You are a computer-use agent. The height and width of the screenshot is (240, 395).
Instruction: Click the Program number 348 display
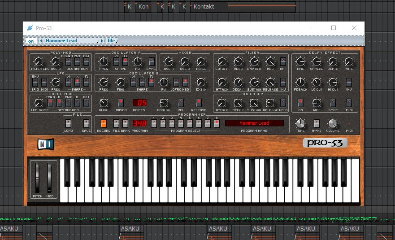[140, 123]
